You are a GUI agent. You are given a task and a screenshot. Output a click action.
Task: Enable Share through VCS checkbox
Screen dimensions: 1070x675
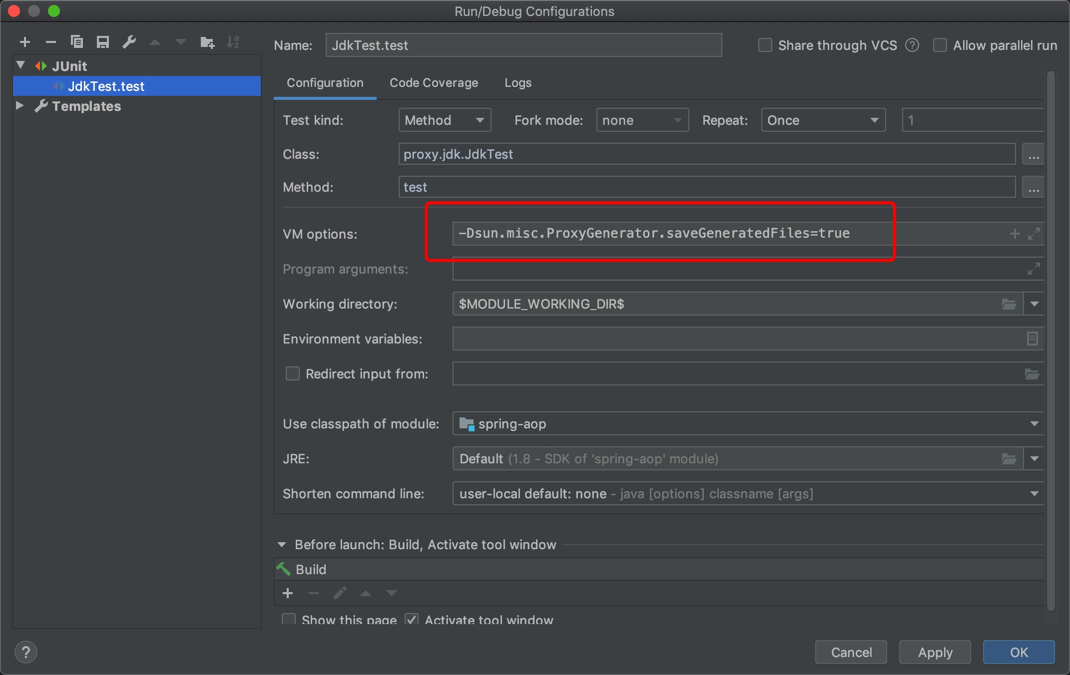click(x=765, y=45)
